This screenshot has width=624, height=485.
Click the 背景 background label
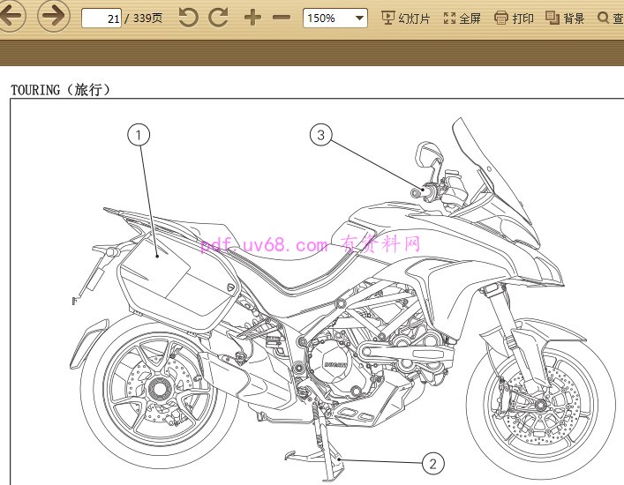point(574,19)
